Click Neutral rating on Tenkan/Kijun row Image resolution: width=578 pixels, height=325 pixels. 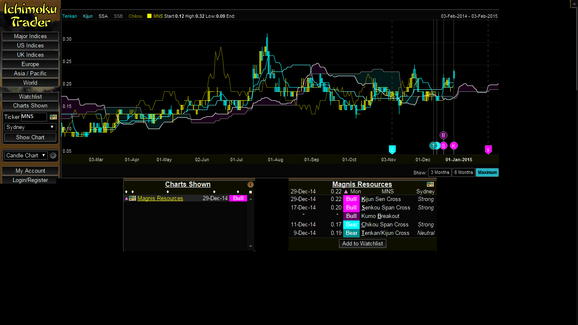click(426, 233)
